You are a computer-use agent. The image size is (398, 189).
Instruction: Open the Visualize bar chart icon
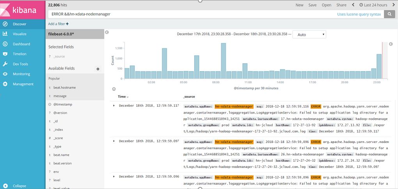[5, 34]
